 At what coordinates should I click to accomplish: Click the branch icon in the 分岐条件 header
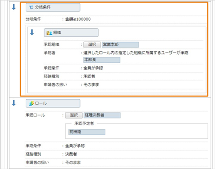(x=31, y=7)
